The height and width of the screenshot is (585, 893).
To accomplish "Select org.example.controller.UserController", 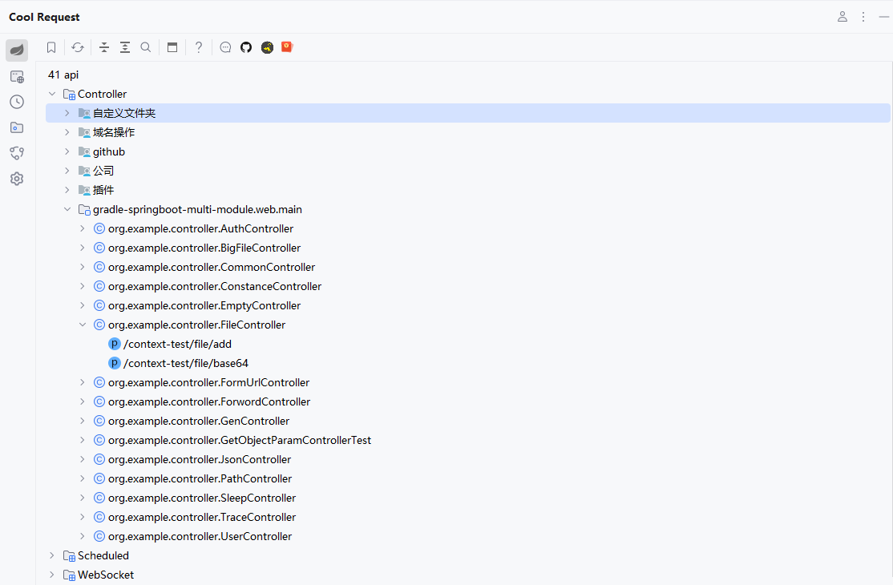I will click(200, 536).
